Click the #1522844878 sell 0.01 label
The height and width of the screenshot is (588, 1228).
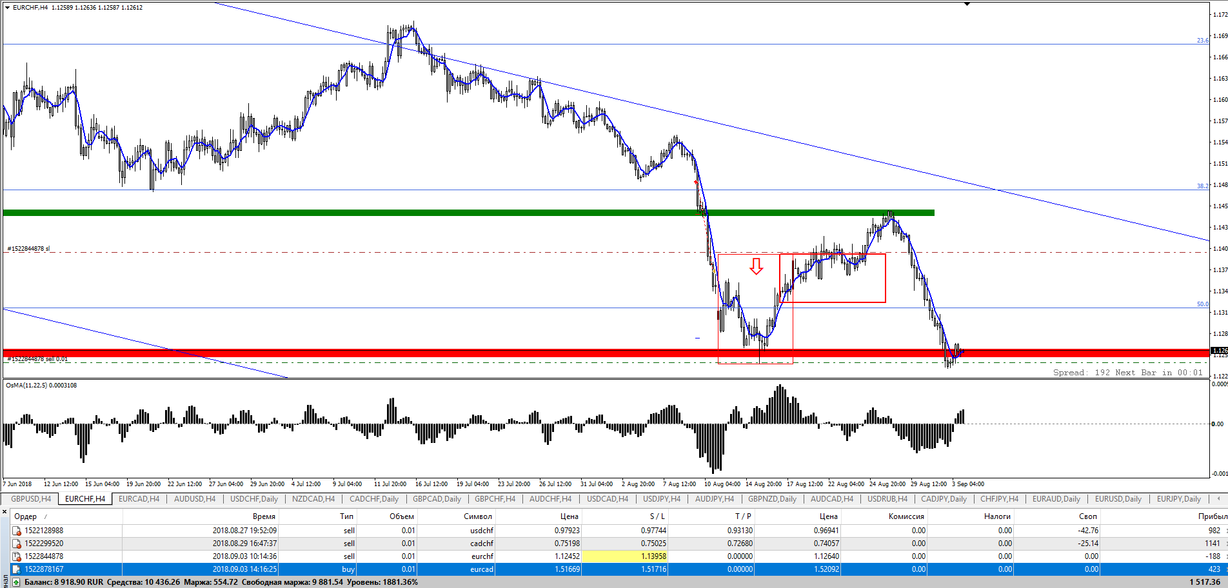(x=37, y=359)
